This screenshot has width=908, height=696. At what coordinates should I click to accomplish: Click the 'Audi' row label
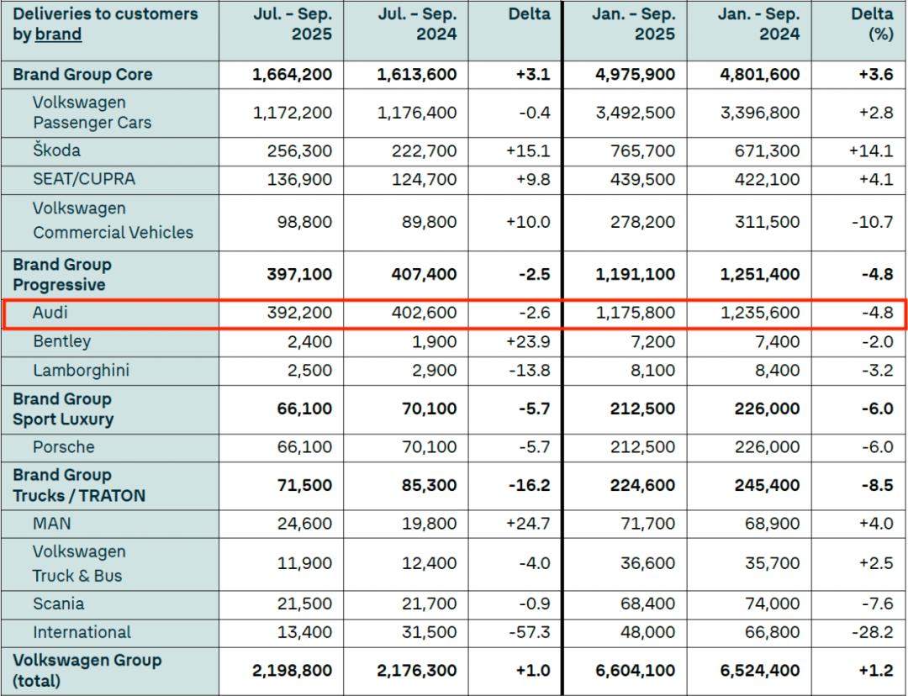tap(50, 313)
